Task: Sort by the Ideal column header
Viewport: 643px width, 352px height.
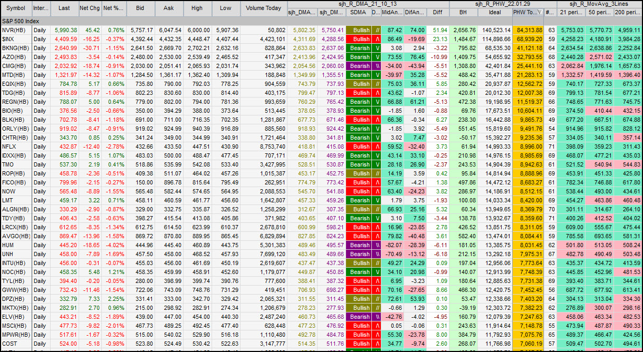Action: (495, 12)
